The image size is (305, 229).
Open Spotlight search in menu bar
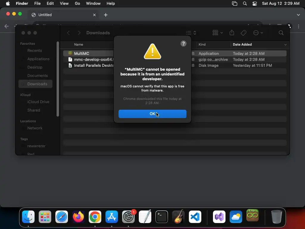245,4
